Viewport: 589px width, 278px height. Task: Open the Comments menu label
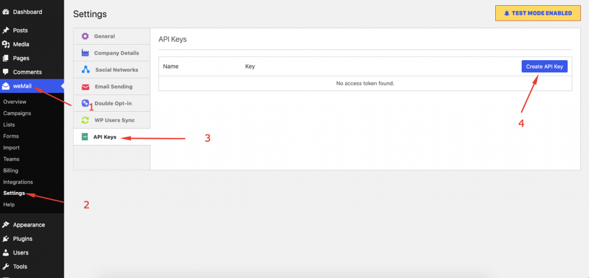tap(28, 72)
